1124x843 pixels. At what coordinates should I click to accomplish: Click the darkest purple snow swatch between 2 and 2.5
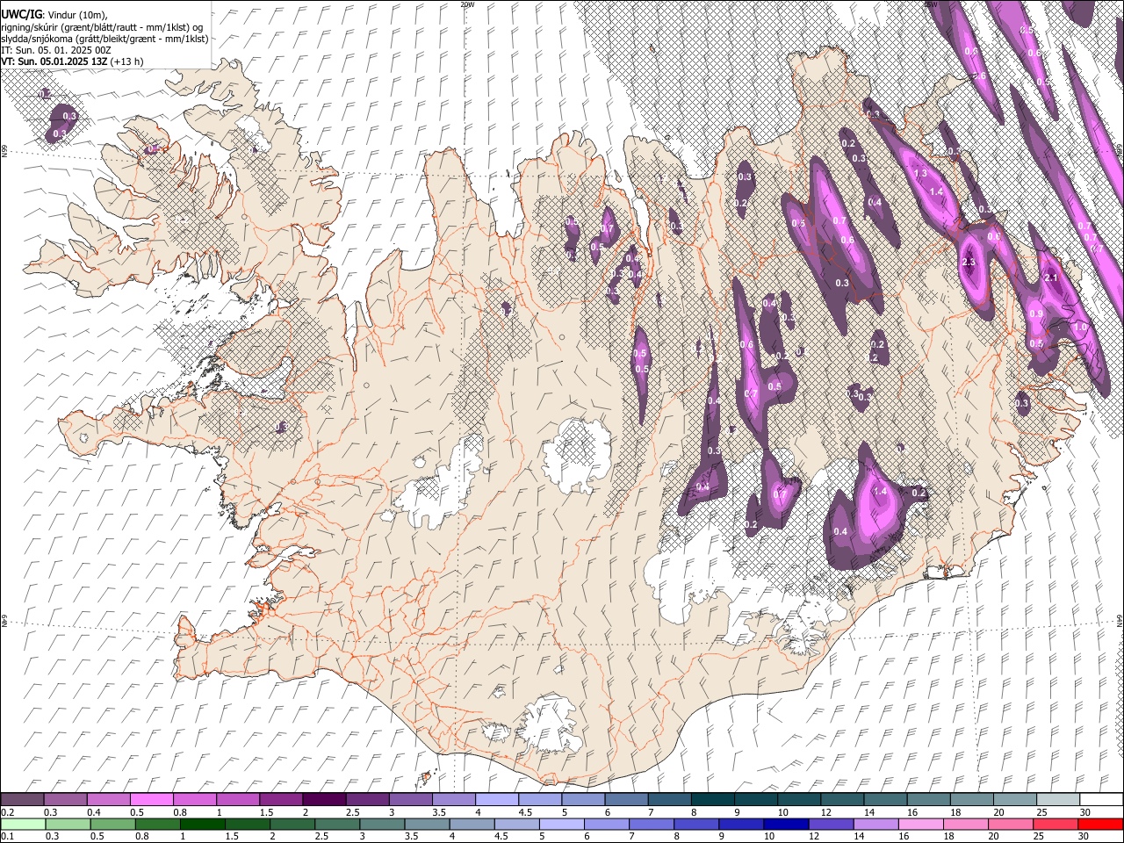[x=324, y=799]
